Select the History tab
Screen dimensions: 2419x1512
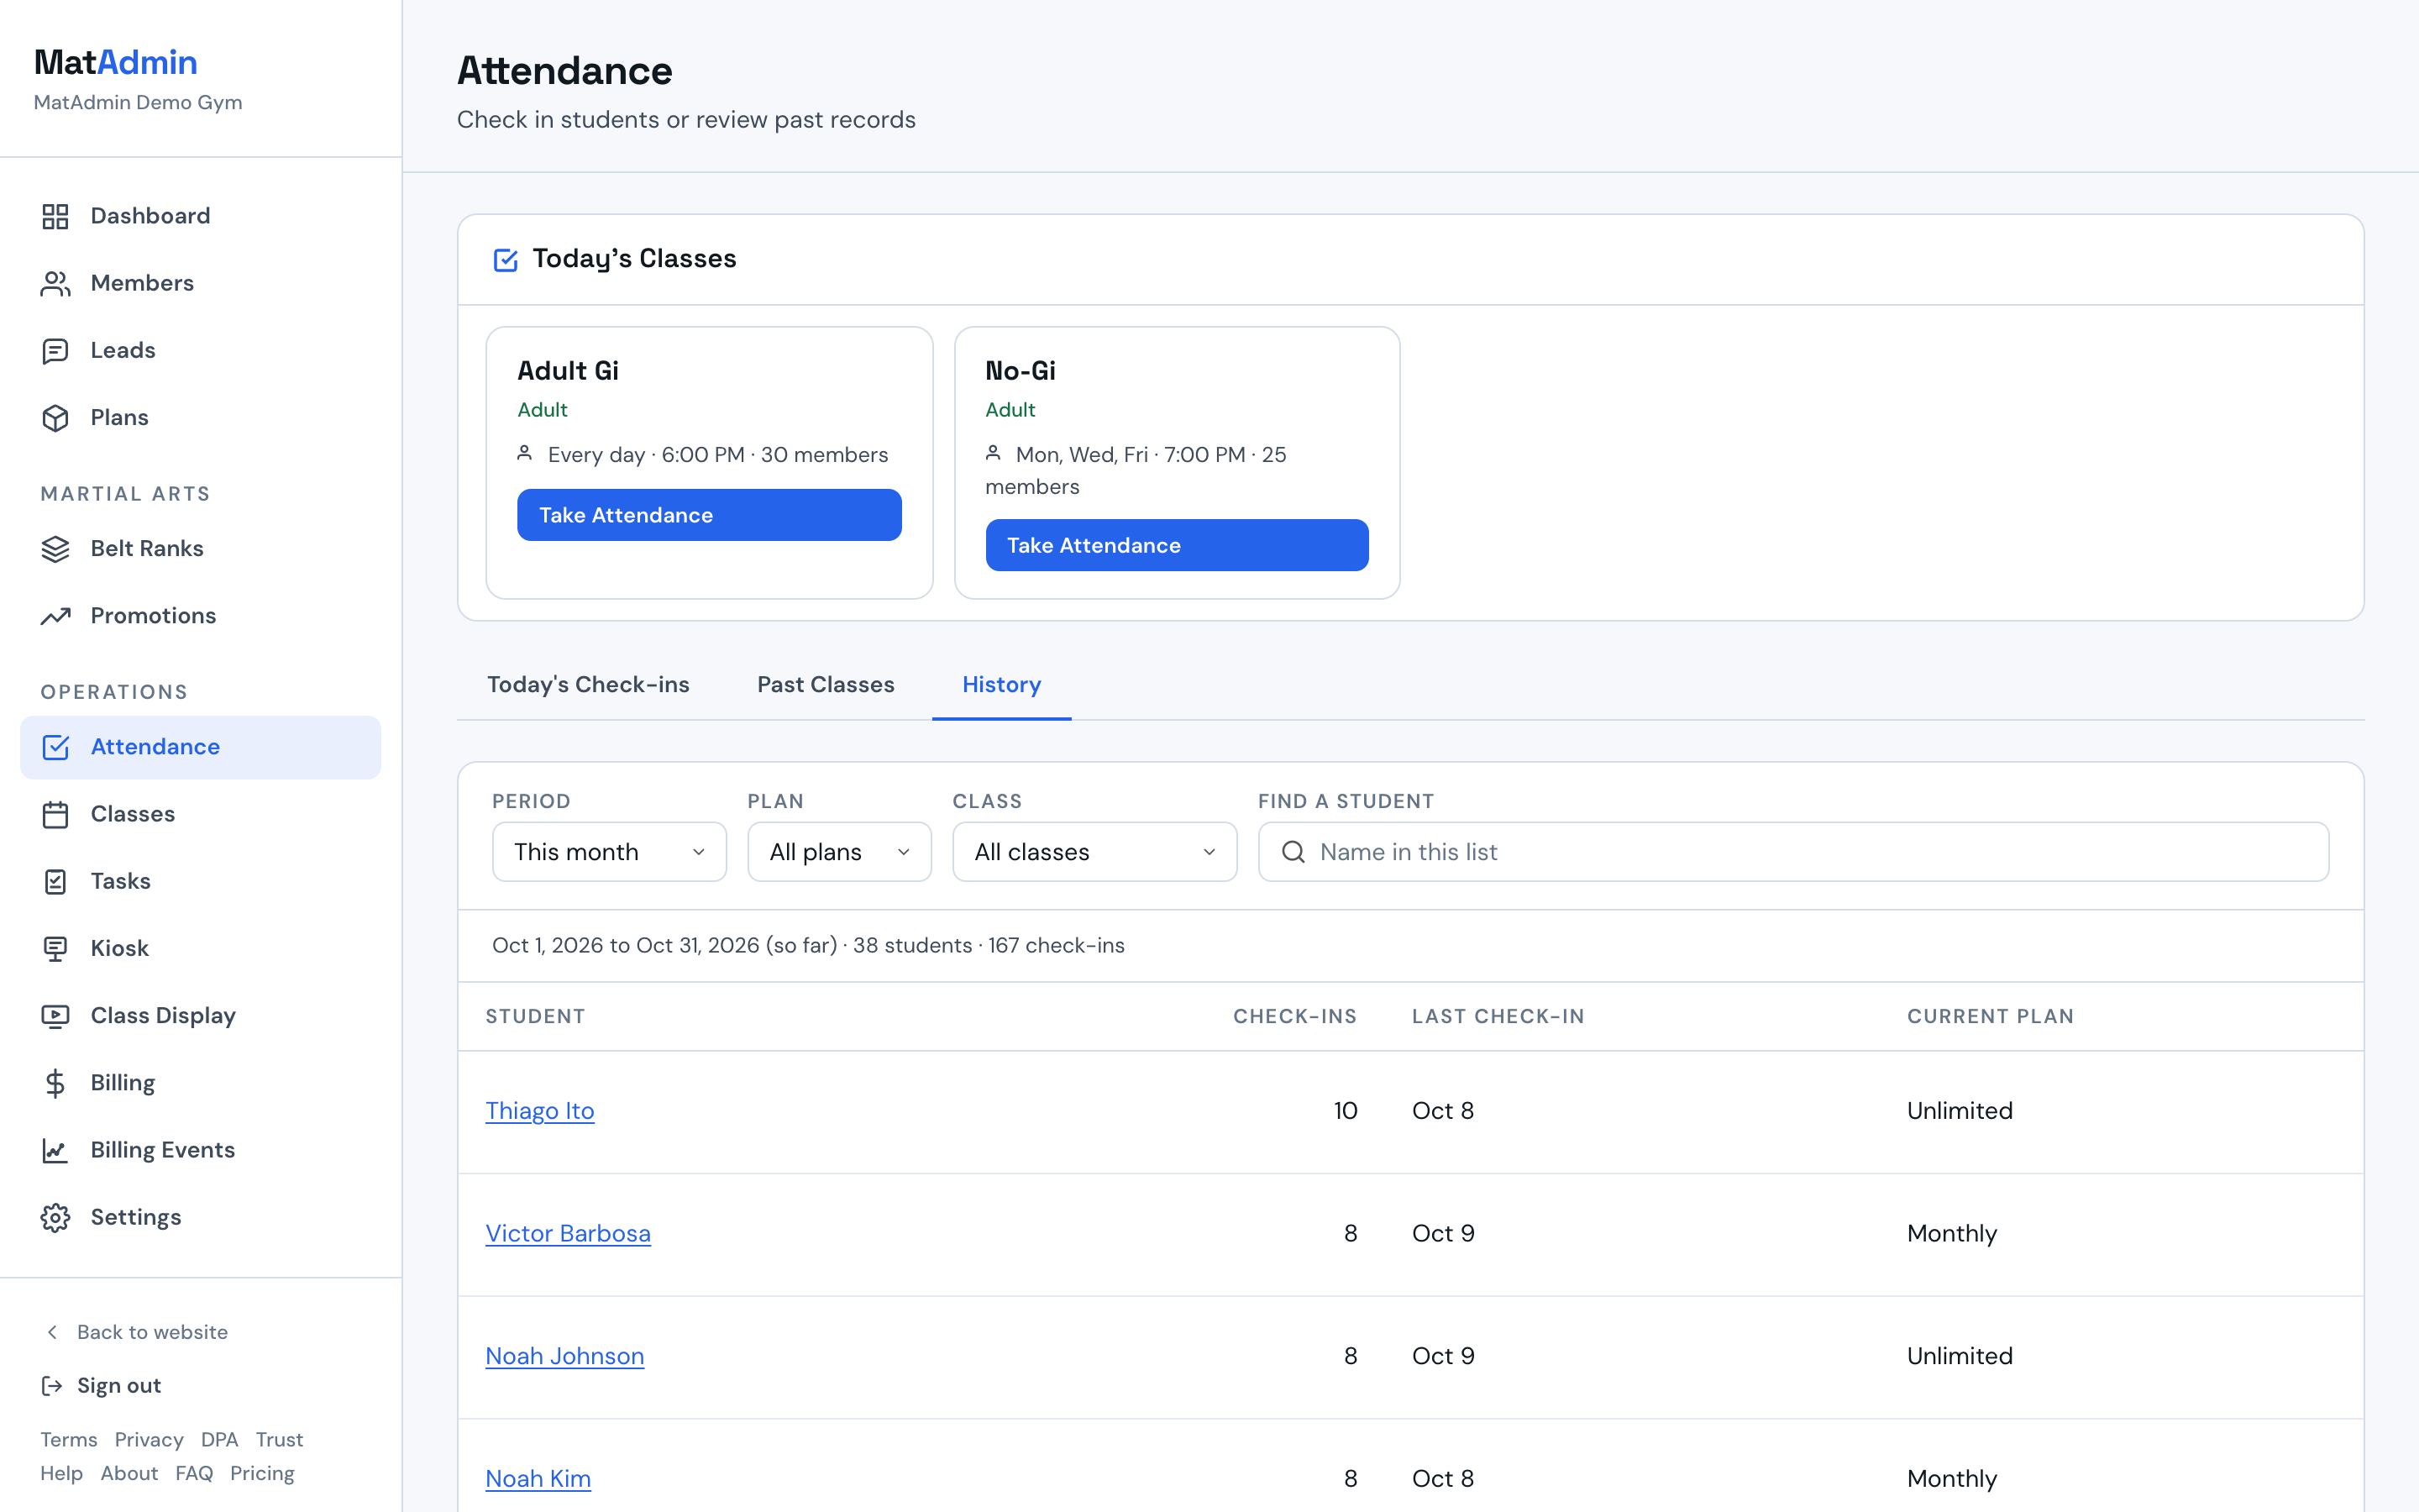(x=1001, y=685)
